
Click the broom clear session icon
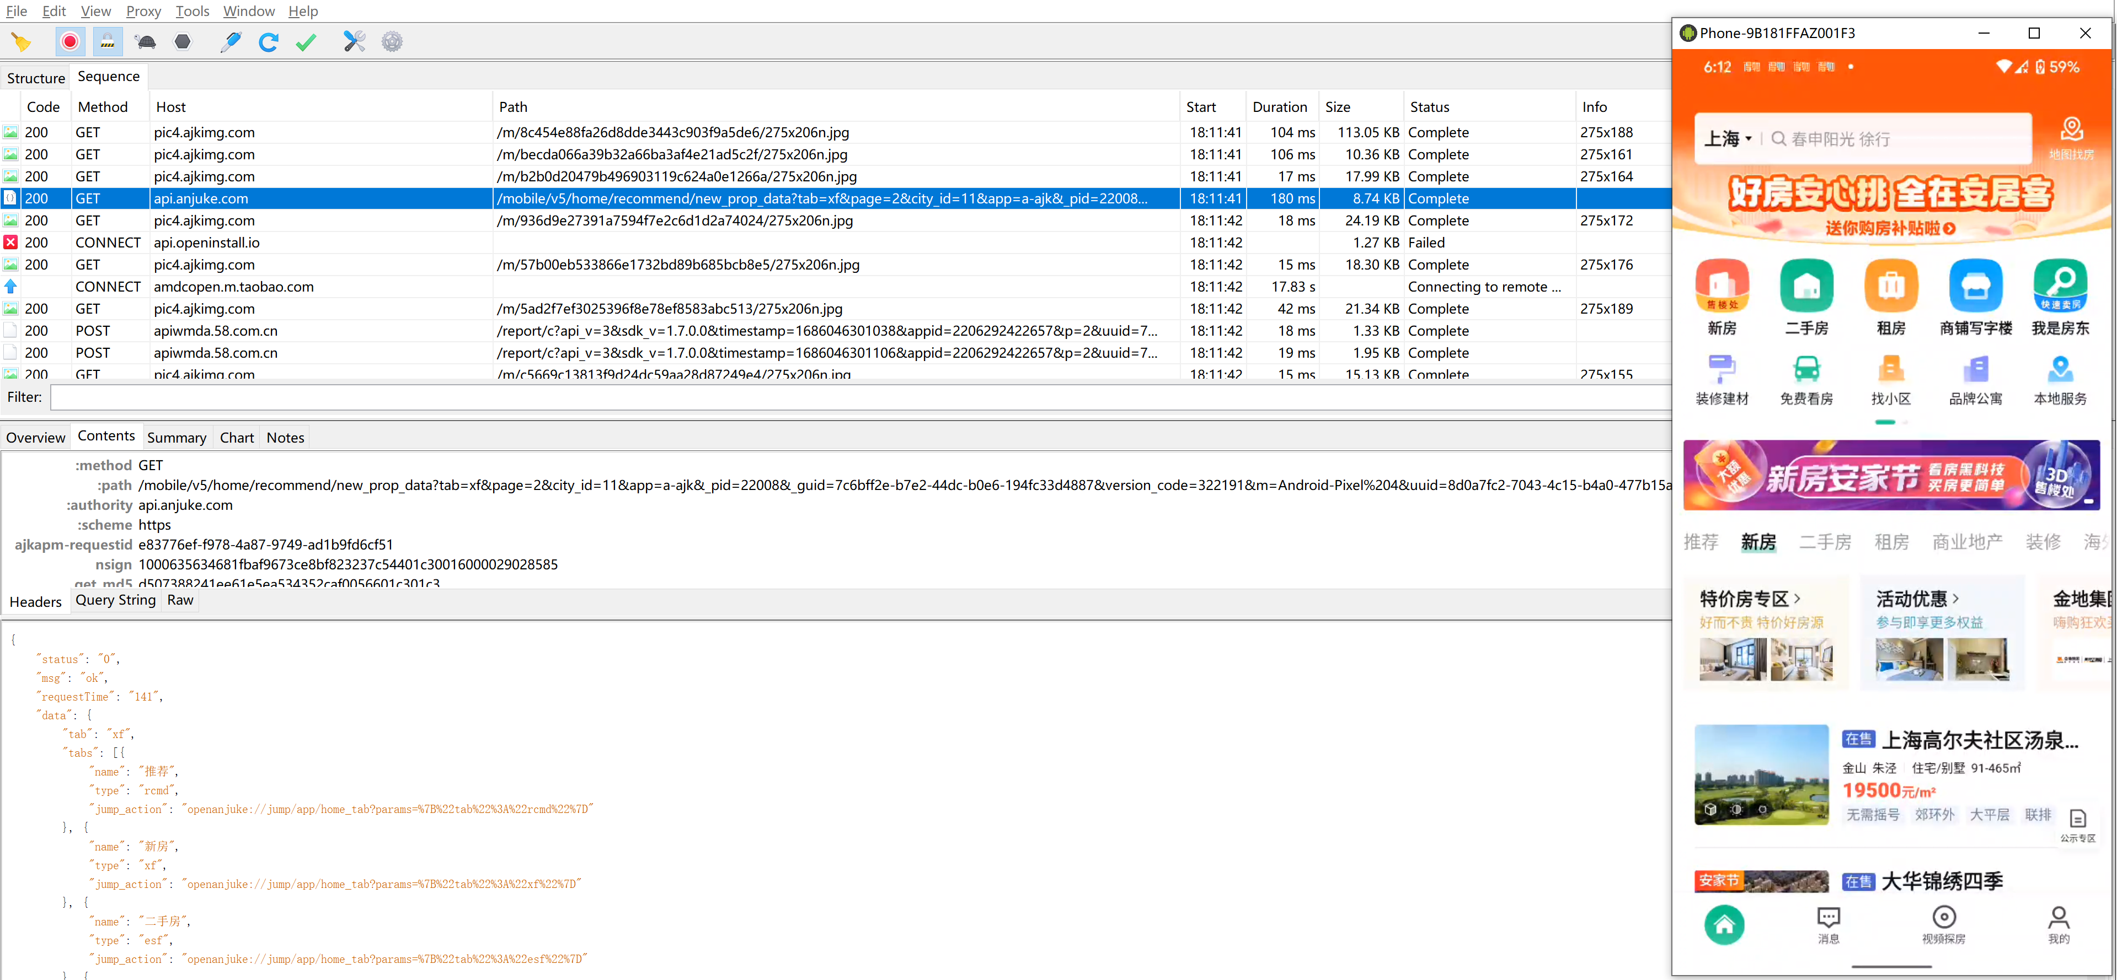tap(22, 42)
